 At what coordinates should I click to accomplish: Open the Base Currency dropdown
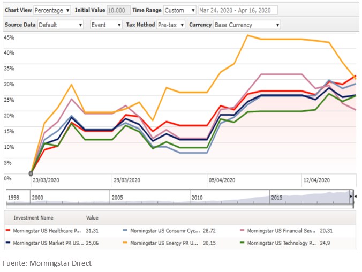(246, 25)
